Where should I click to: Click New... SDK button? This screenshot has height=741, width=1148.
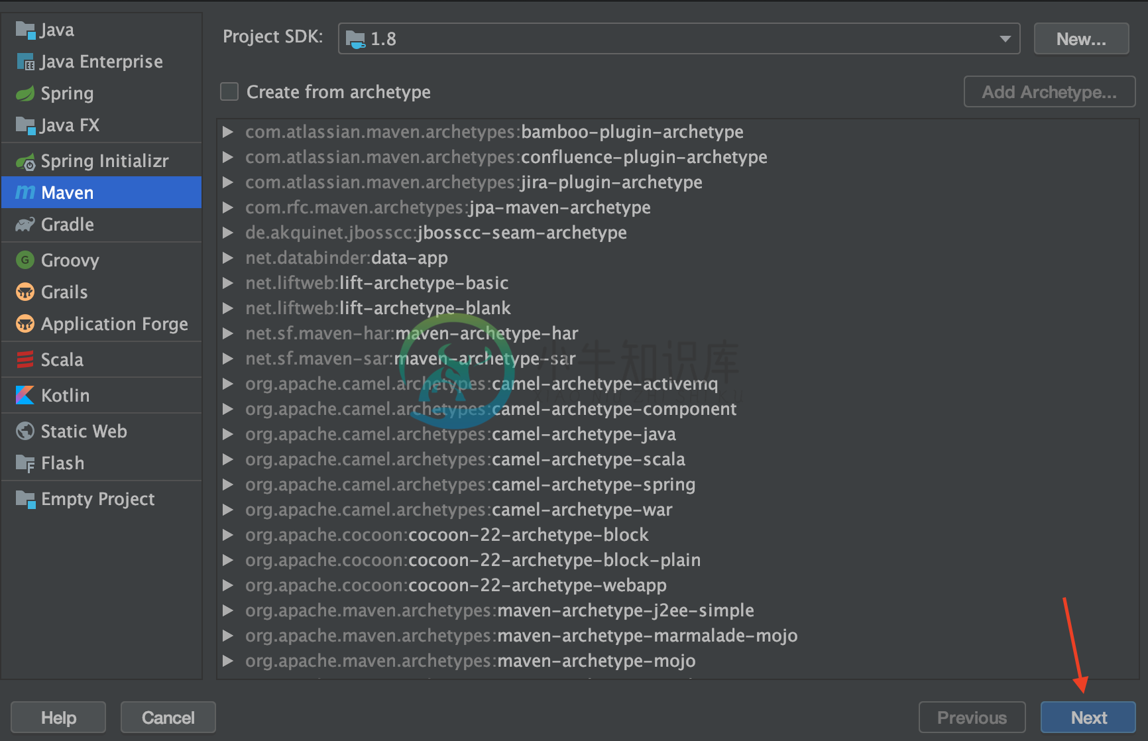coord(1081,39)
